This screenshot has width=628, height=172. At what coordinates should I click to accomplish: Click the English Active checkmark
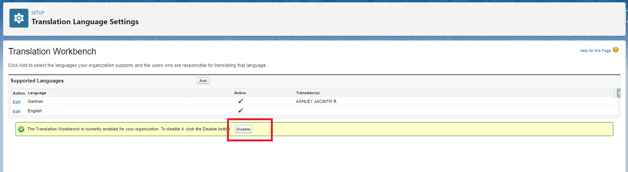[x=240, y=111]
